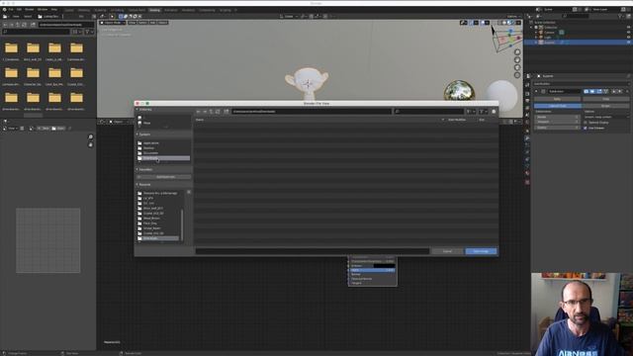This screenshot has width=633, height=356.
Task: Click the Emission color swatch on node
Action: pyautogui.click(x=384, y=266)
